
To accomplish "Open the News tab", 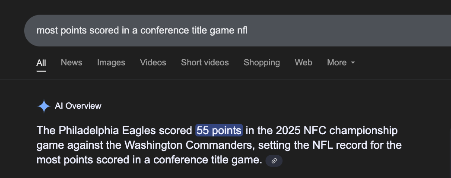I will point(71,63).
